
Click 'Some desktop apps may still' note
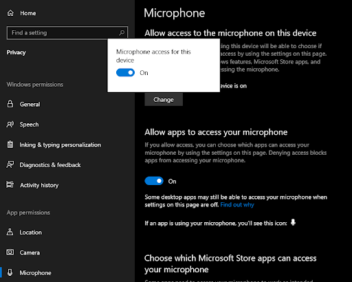pyautogui.click(x=236, y=201)
